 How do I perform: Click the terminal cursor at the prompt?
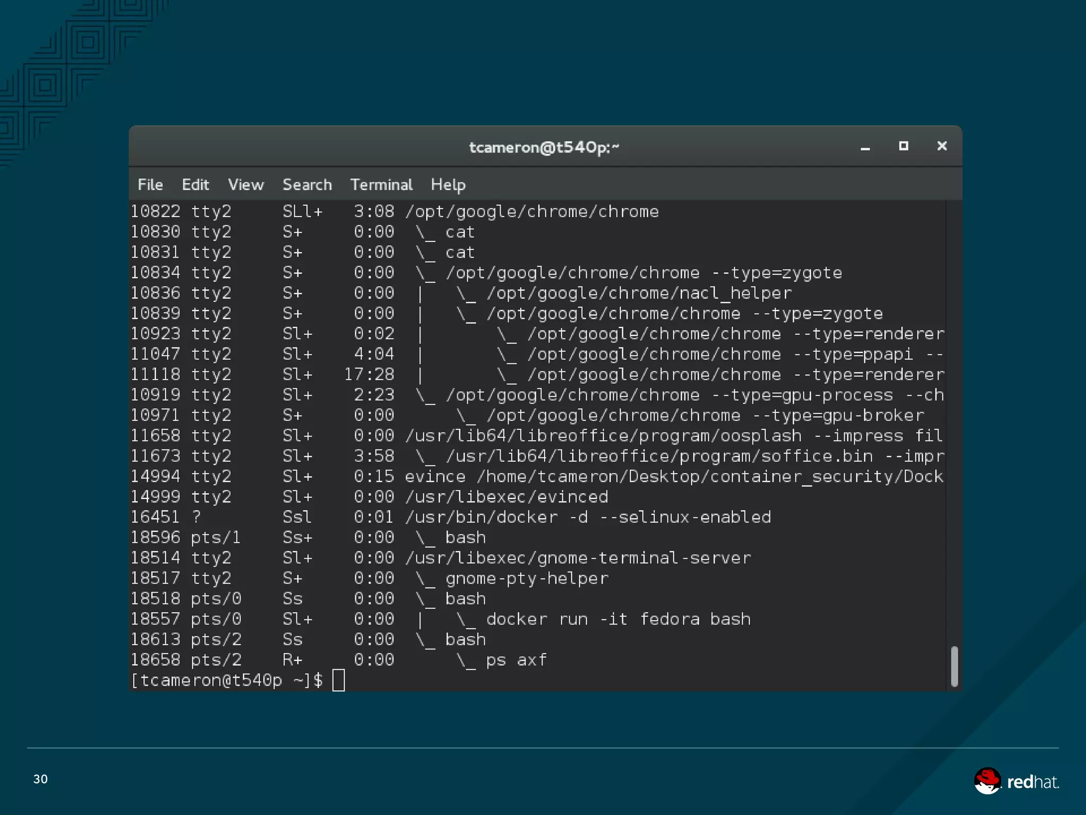338,680
